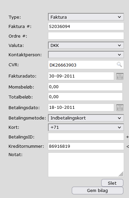The width and height of the screenshot is (129, 198).
Task: Click the Kontaktperson: label
Action: coord(25,55)
